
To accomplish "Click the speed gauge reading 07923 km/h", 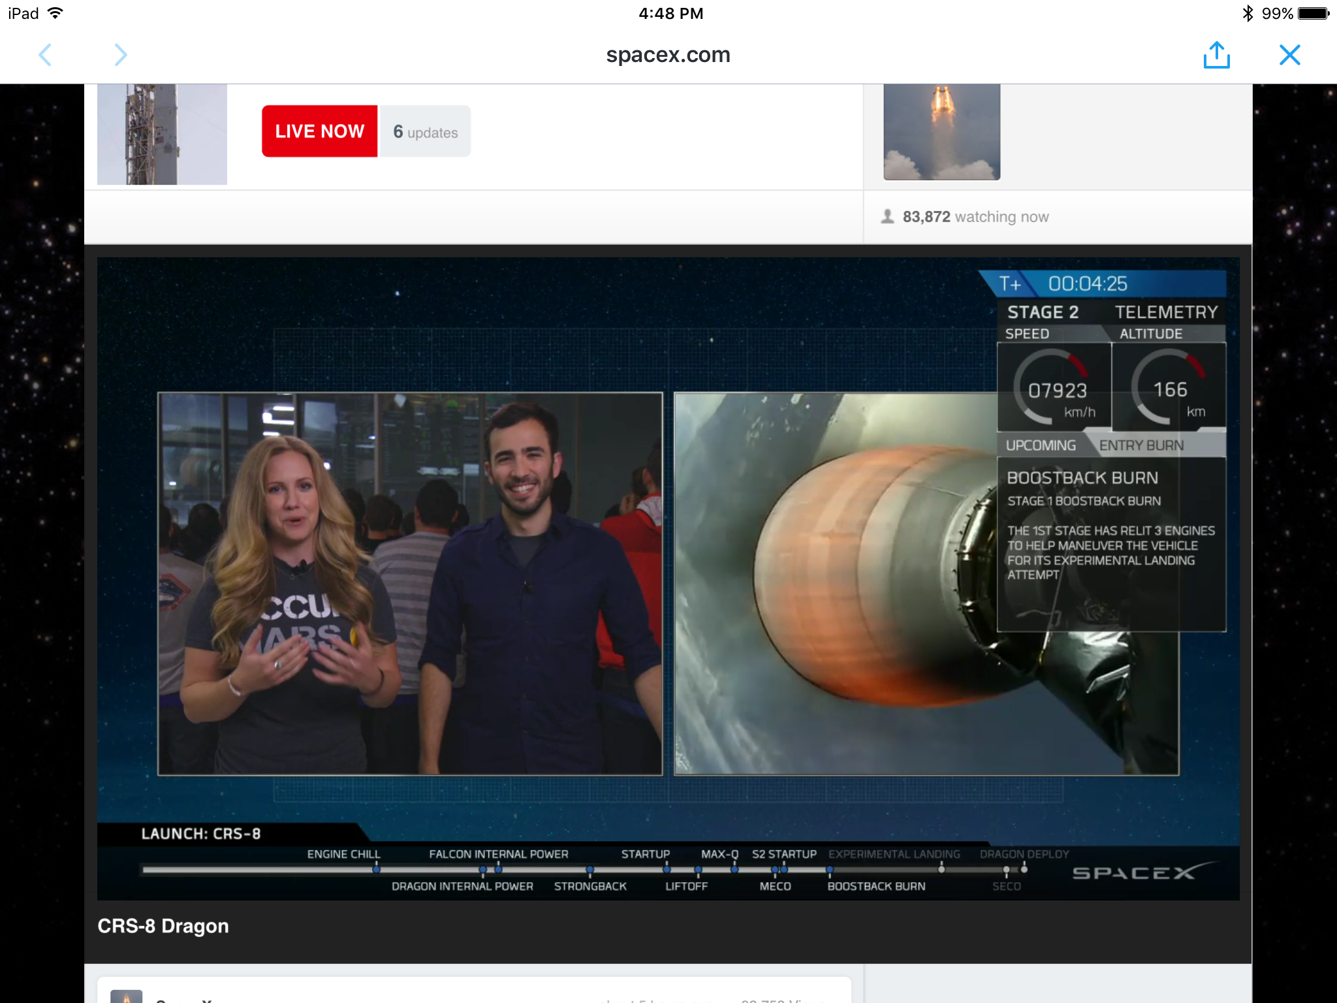I will (1054, 387).
